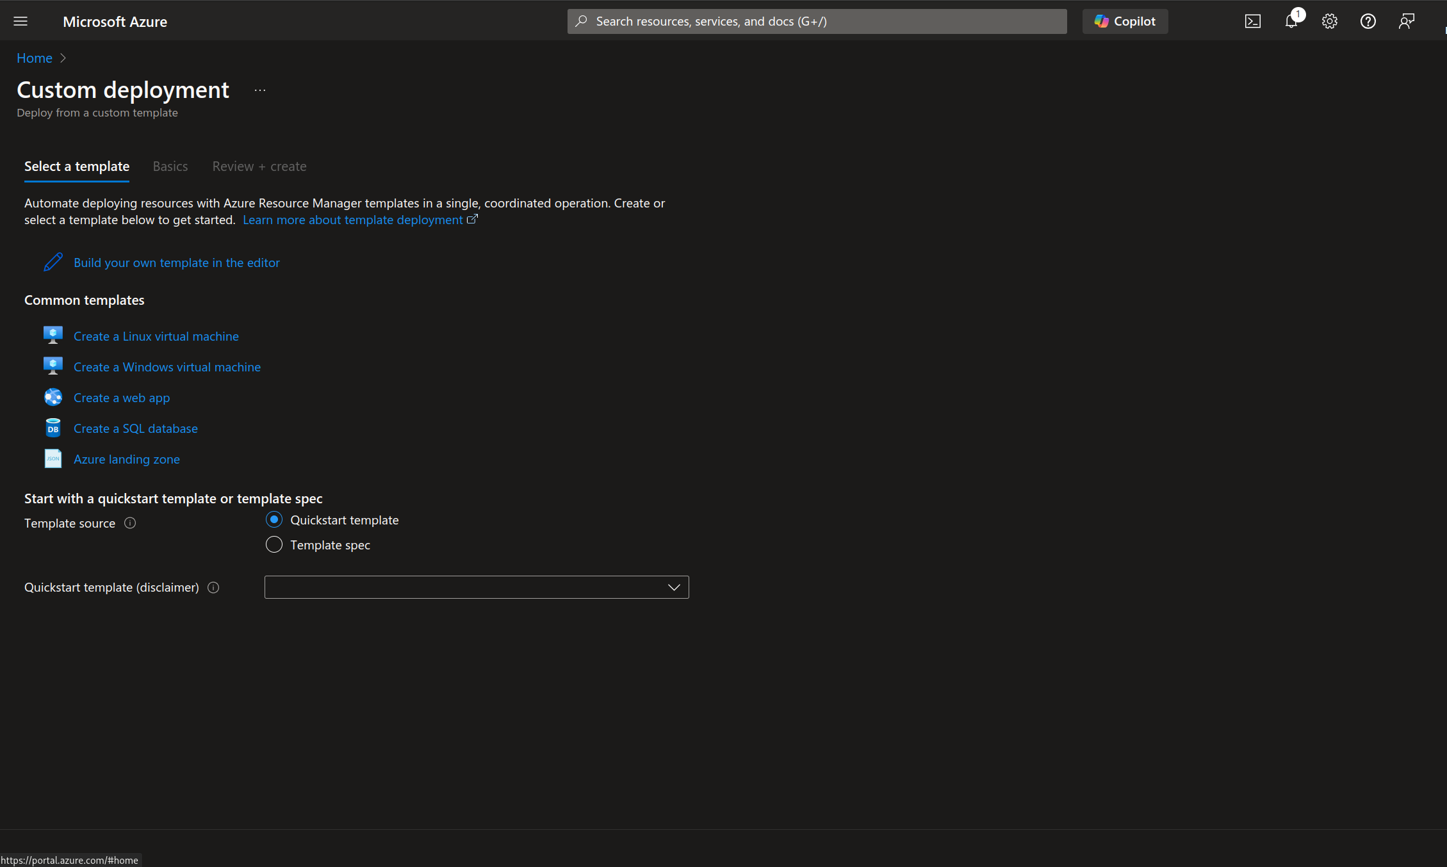Switch to the Basics tab
This screenshot has height=867, width=1447.
click(x=170, y=166)
